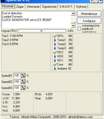Click the Speed01 up/down spinner
Screen dimensions: 104x119
(x=23, y=75)
